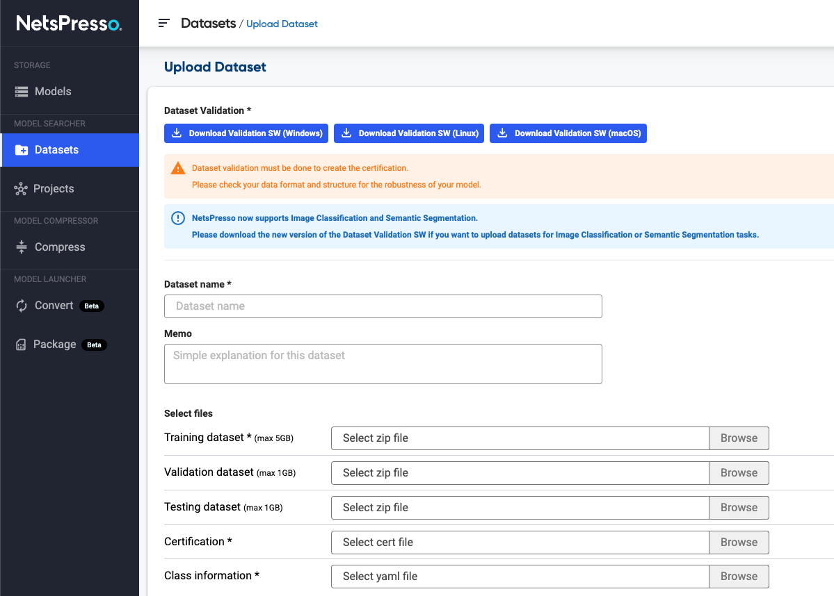Click the 'Select files' section label
The height and width of the screenshot is (596, 834).
[x=189, y=413]
